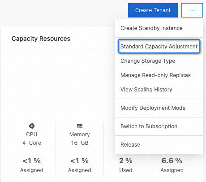The width and height of the screenshot is (206, 182).
Task: Click the CPU <1 % Assigned value
Action: click(x=32, y=165)
